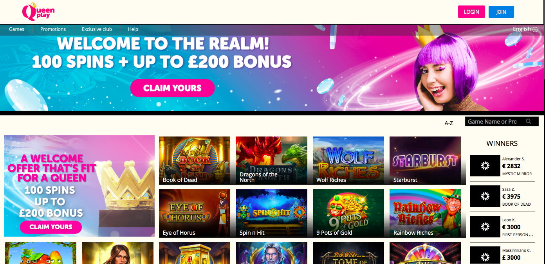
Task: Open the Rainbow Riches game tile
Action: coord(425,213)
